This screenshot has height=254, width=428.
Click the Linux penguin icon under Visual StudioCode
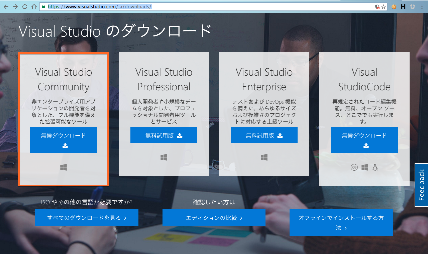click(x=375, y=167)
